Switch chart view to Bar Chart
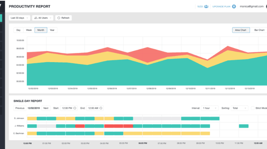This screenshot has width=267, height=149. [x=259, y=30]
